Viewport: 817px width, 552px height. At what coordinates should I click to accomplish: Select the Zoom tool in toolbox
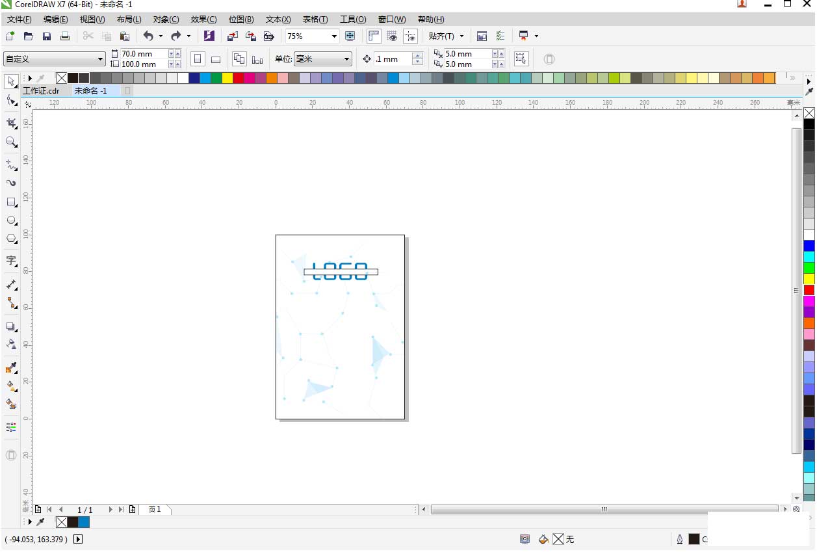coord(11,142)
